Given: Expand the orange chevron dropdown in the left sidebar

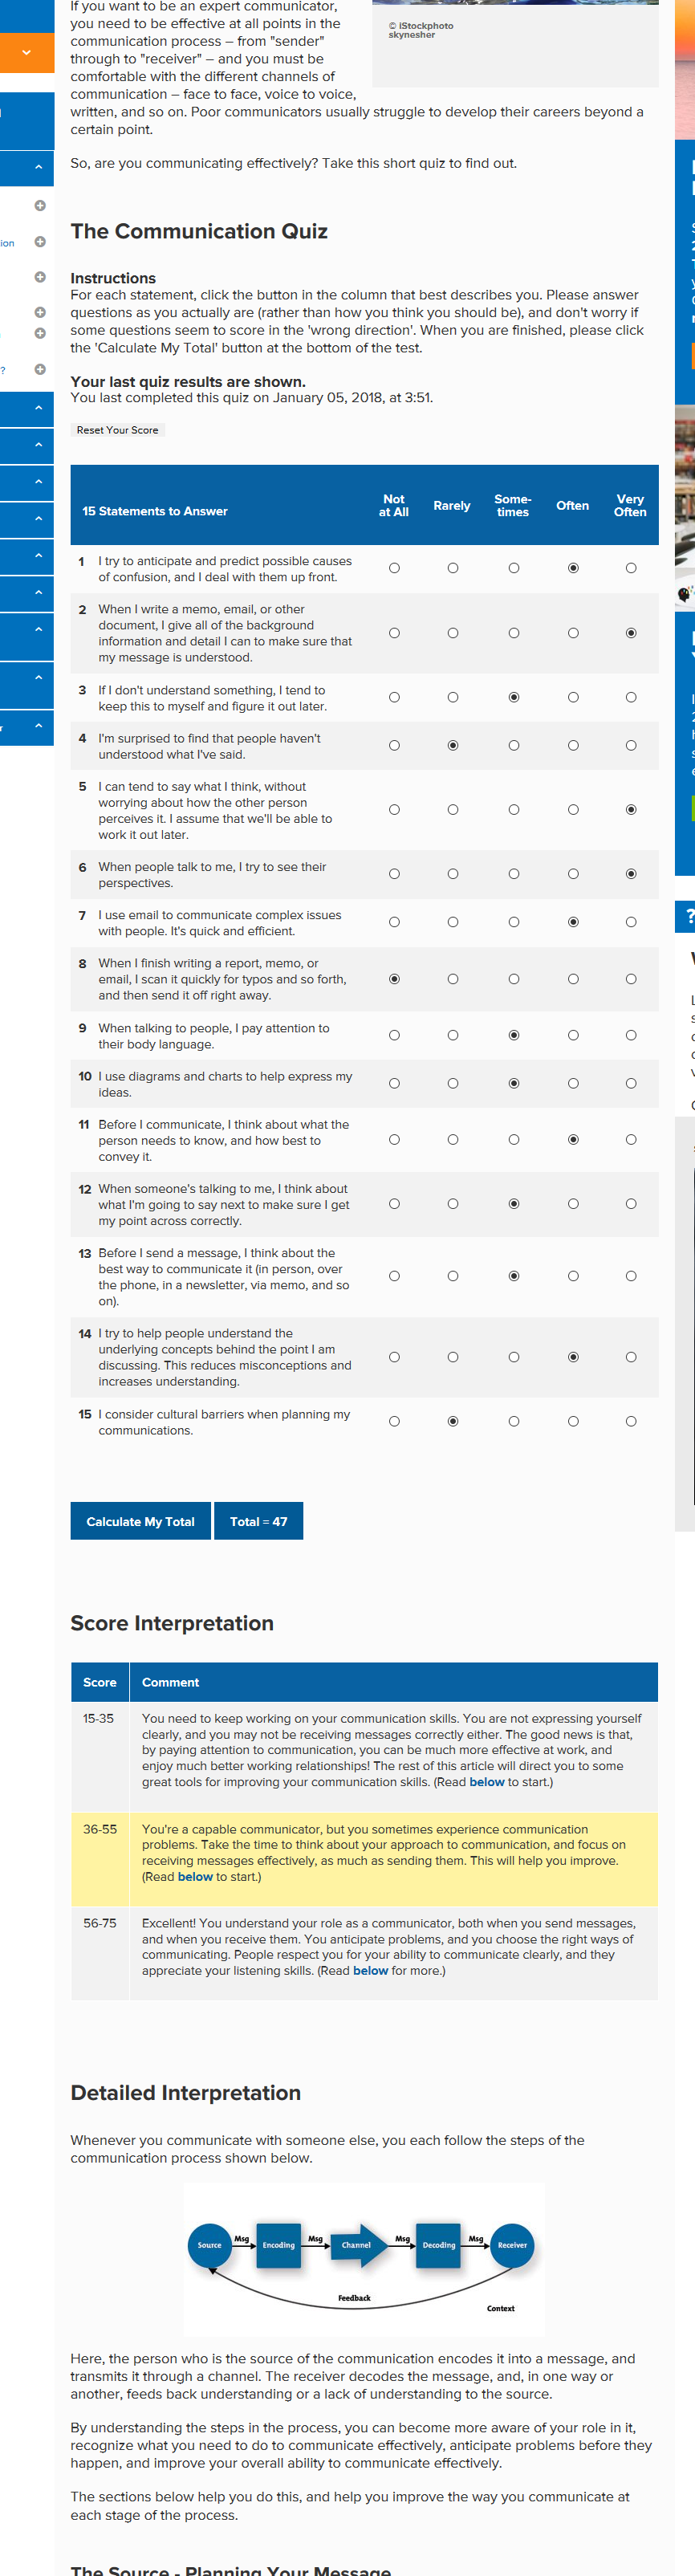Looking at the screenshot, I should 27,53.
